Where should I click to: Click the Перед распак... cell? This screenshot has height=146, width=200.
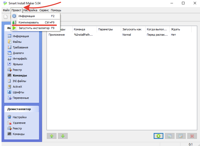157,35
